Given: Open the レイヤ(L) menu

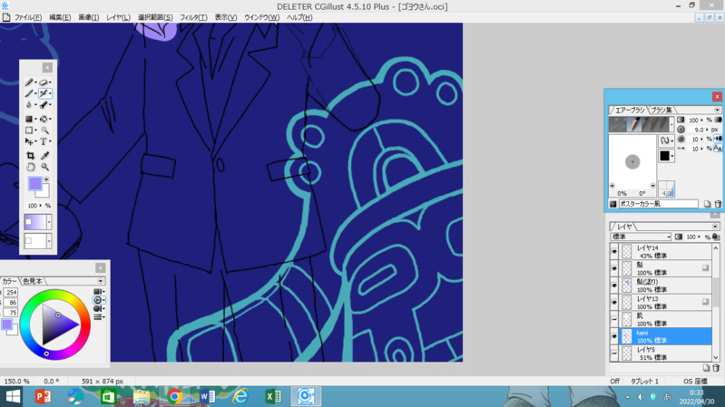Looking at the screenshot, I should tap(118, 17).
